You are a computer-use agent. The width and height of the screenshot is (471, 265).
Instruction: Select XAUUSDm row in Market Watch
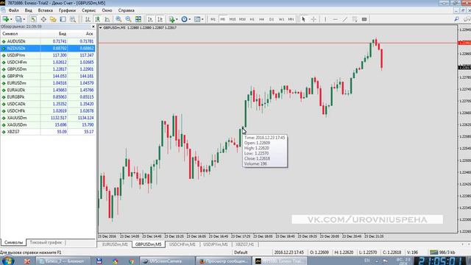click(x=48, y=118)
